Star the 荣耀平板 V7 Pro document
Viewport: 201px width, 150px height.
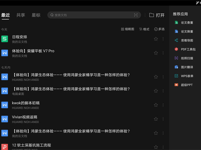(156, 53)
